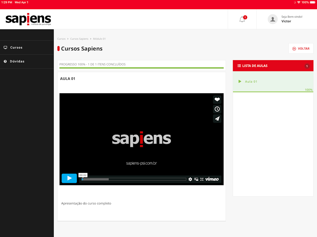The height and width of the screenshot is (237, 317).
Task: Click the green course progress bar
Action: click(142, 68)
